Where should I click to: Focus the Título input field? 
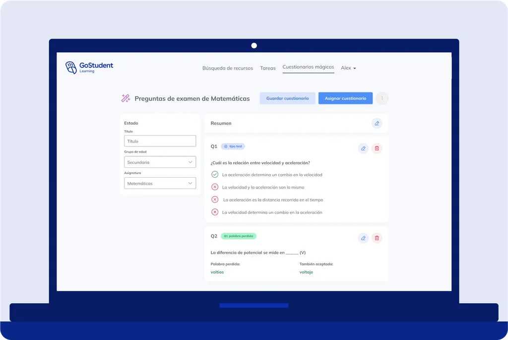point(160,141)
